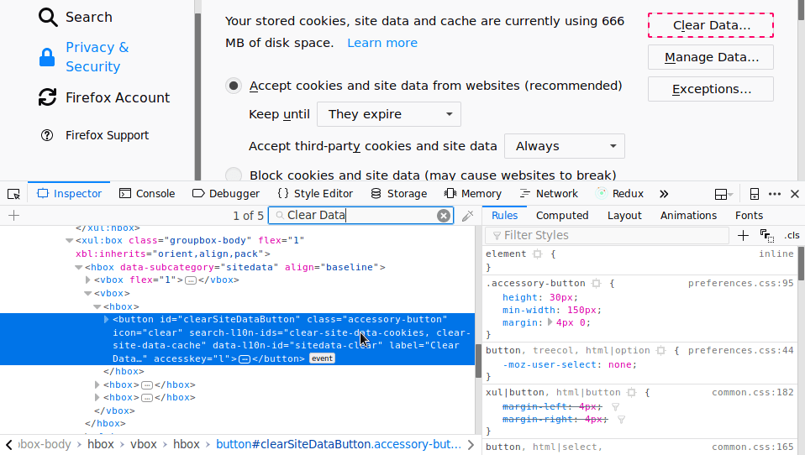This screenshot has width=805, height=455.
Task: Follow the Learn more link
Action: click(x=382, y=43)
